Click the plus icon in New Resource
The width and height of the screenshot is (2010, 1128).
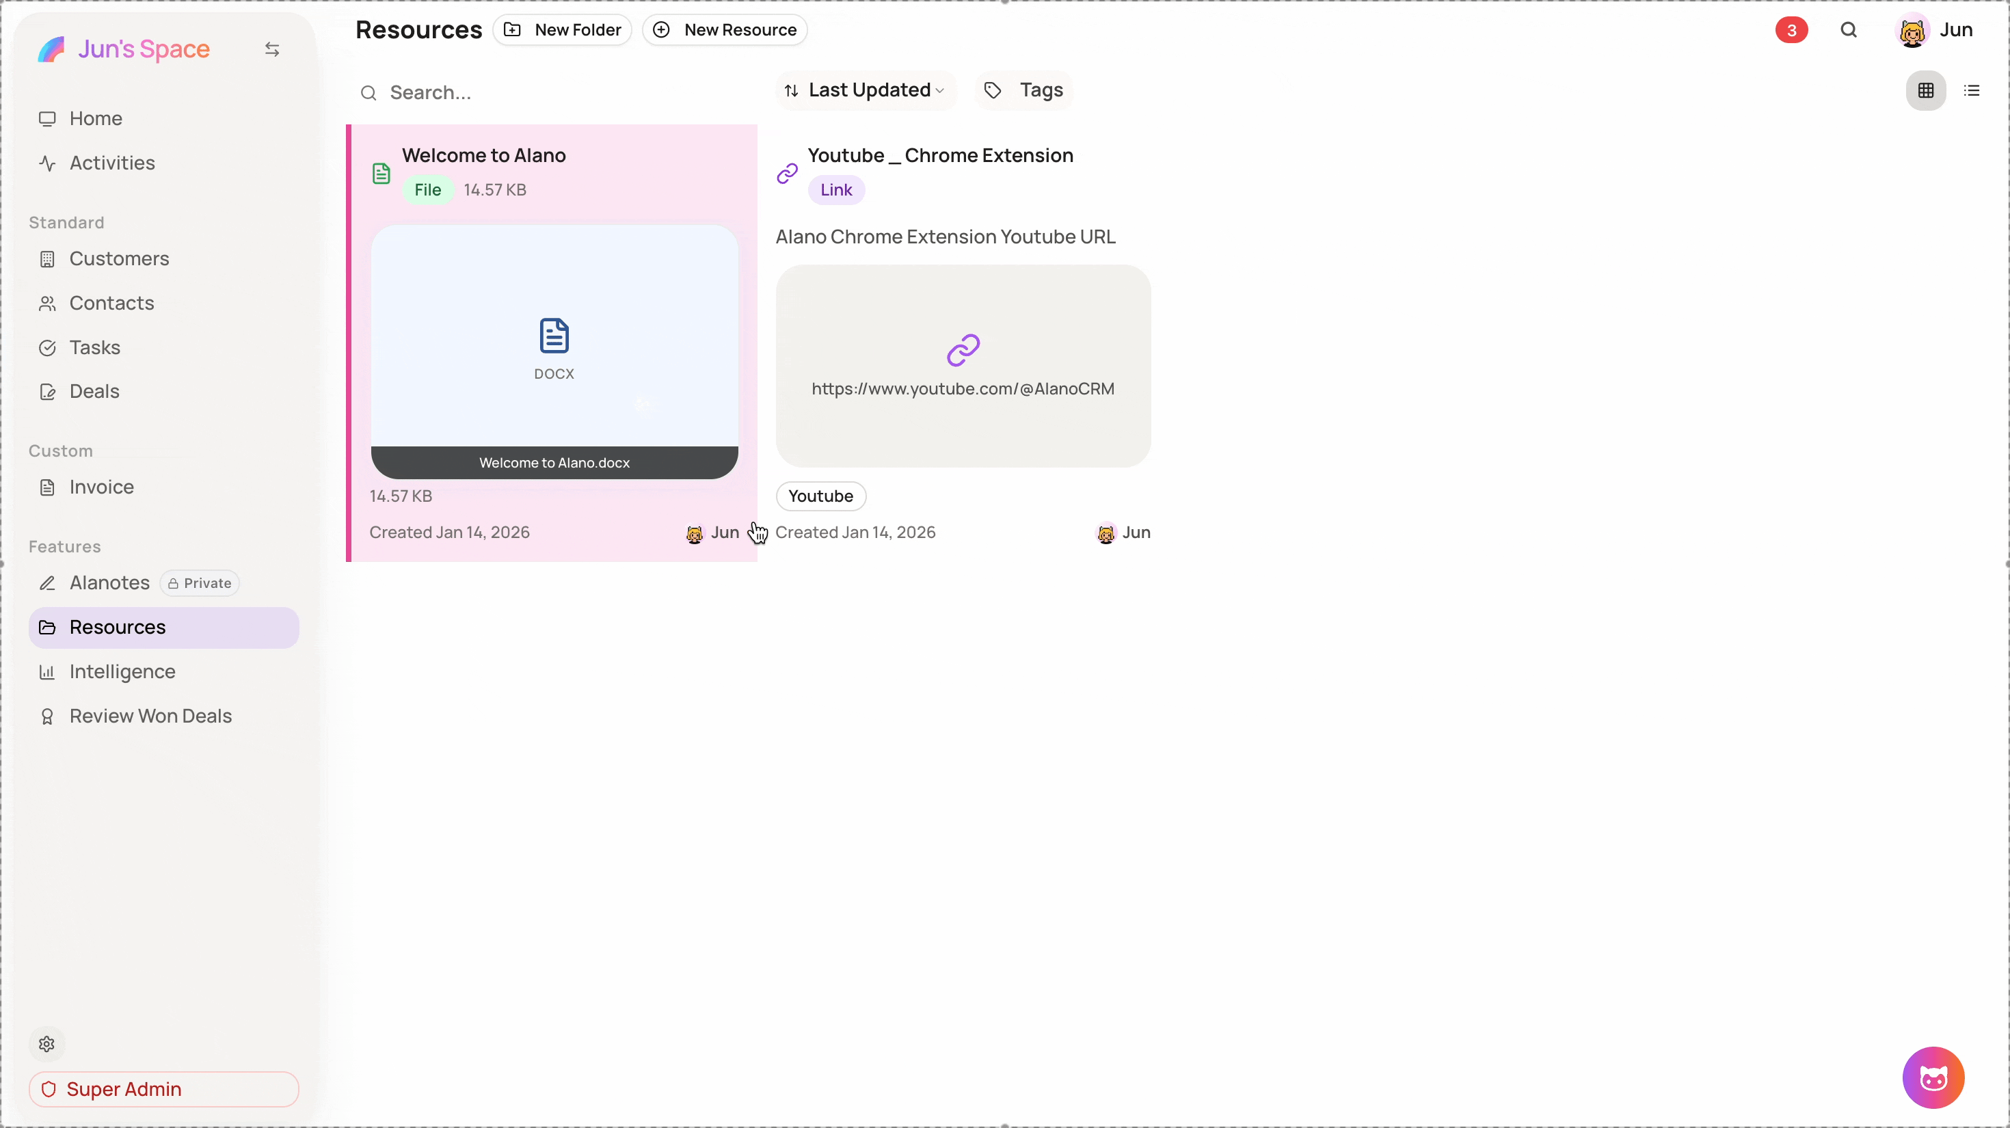(661, 29)
